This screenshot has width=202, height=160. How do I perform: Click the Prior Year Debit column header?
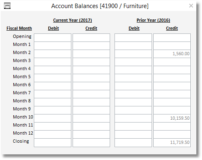[x=134, y=28]
